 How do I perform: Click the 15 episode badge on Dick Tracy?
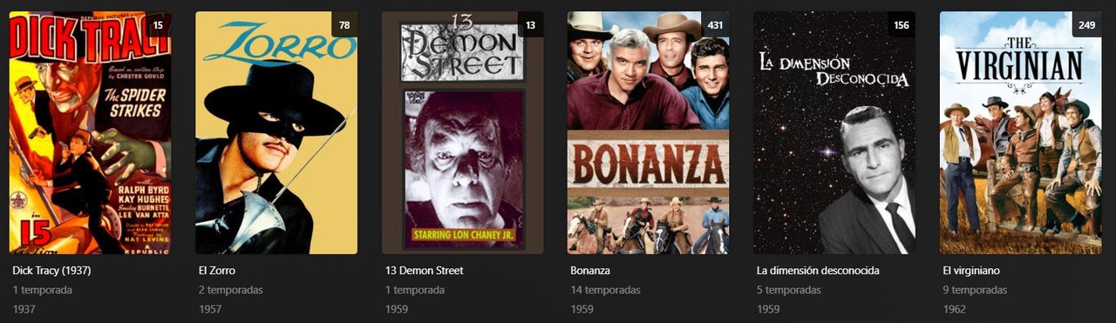(x=158, y=24)
